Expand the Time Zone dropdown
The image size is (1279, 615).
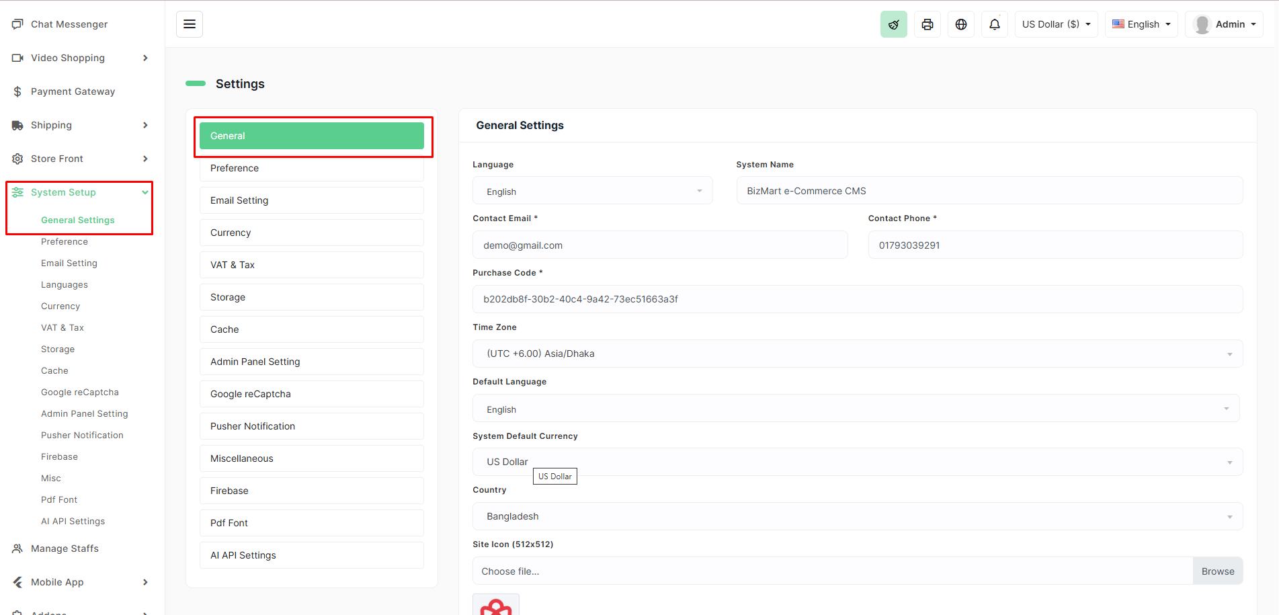pyautogui.click(x=857, y=354)
